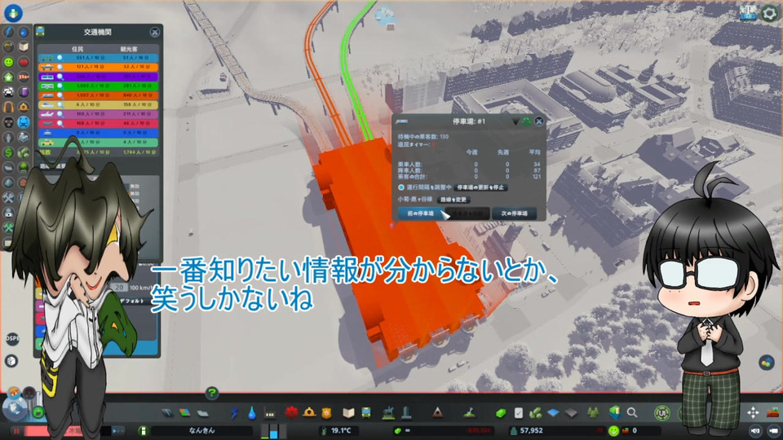This screenshot has height=440, width=783.
Task: Open the education book menu in toolbar
Action: tap(348, 413)
